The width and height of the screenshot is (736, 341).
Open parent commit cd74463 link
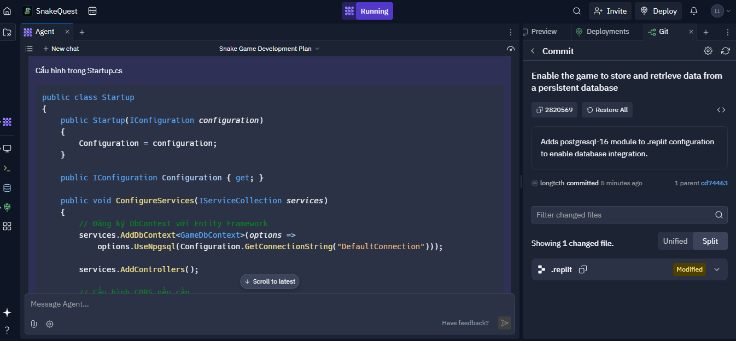(714, 183)
